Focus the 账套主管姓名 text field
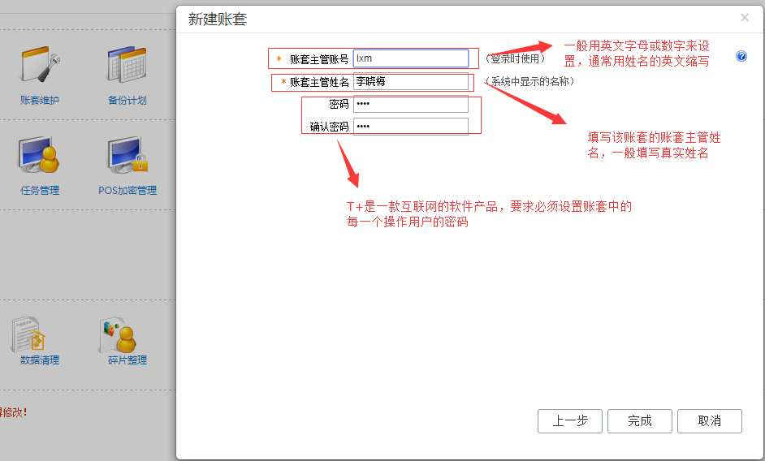 (410, 82)
